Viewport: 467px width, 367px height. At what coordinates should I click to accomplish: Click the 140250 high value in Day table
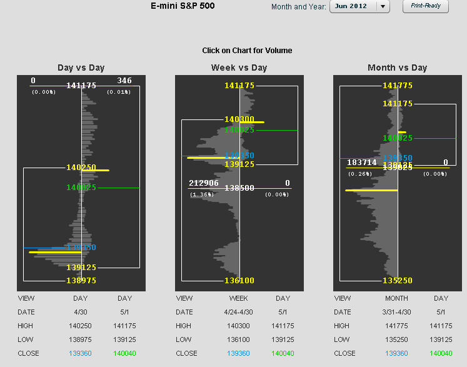pyautogui.click(x=80, y=326)
